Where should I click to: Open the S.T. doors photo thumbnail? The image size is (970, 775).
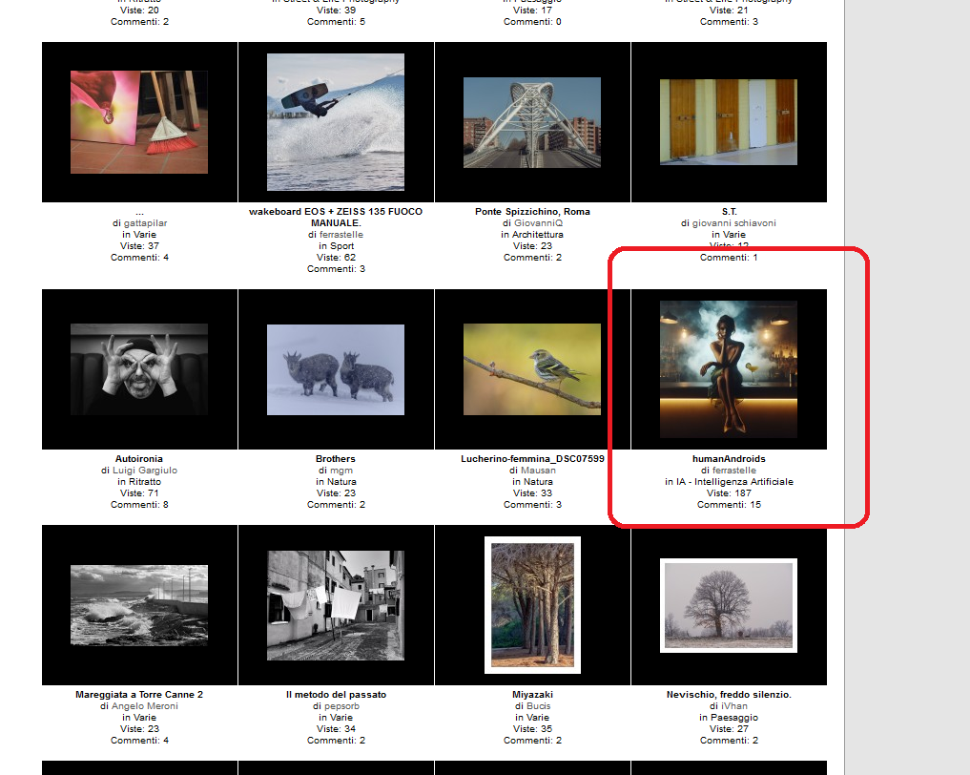[x=729, y=122]
